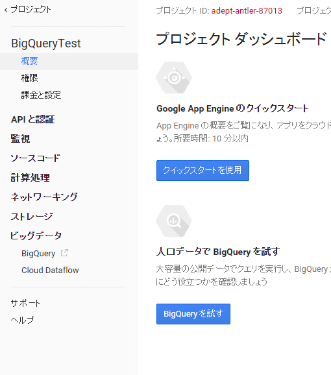Expand the 計算処理 section
The height and width of the screenshot is (375, 331).
[30, 178]
